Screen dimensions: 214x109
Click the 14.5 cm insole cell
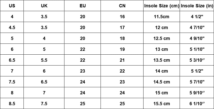click(161, 82)
